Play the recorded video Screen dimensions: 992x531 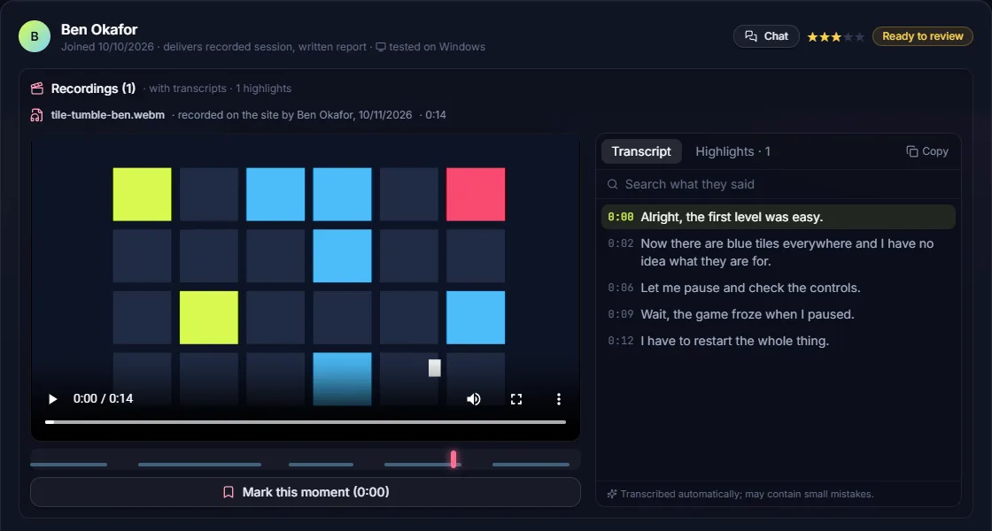coord(53,399)
